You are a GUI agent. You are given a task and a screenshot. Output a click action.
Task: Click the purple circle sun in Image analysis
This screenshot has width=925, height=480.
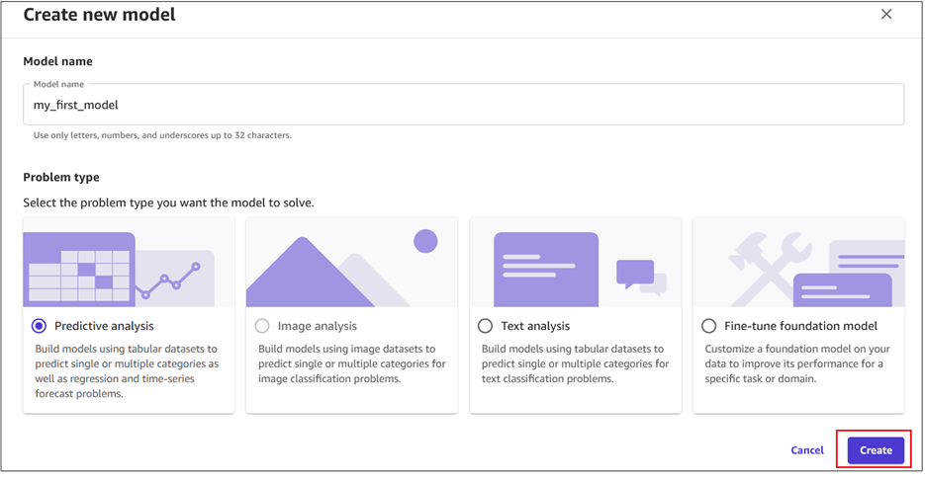click(425, 241)
